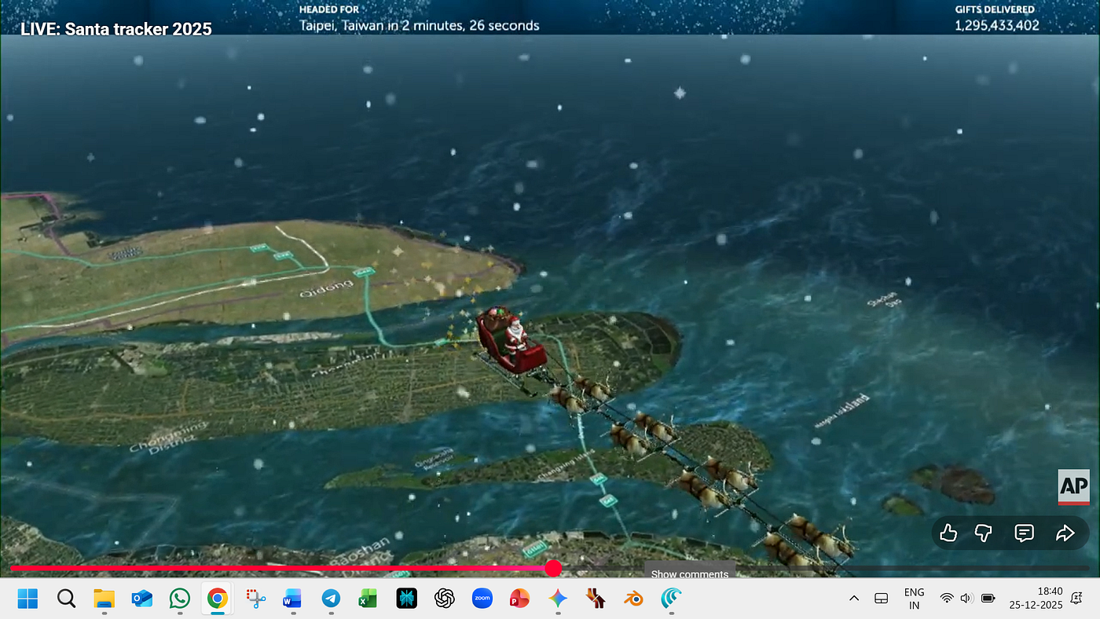The image size is (1100, 619).
Task: Open notifications with the snoozed bell icon
Action: point(1077,599)
